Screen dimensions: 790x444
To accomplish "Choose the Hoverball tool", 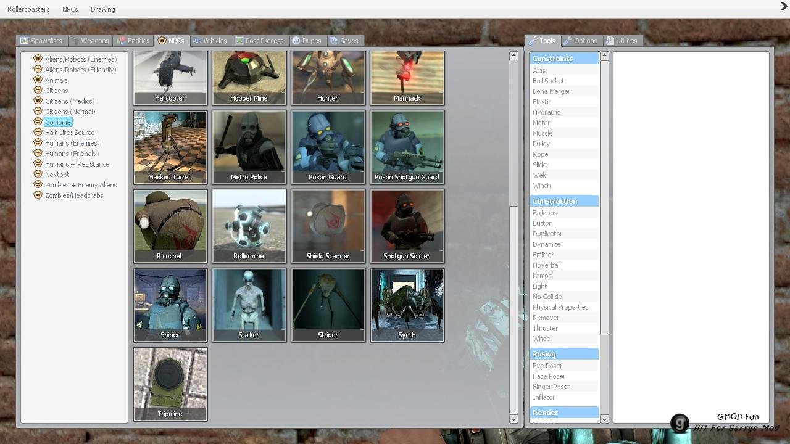I will [x=564, y=265].
